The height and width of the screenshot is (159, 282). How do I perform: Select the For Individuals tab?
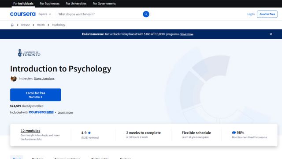pyautogui.click(x=23, y=4)
